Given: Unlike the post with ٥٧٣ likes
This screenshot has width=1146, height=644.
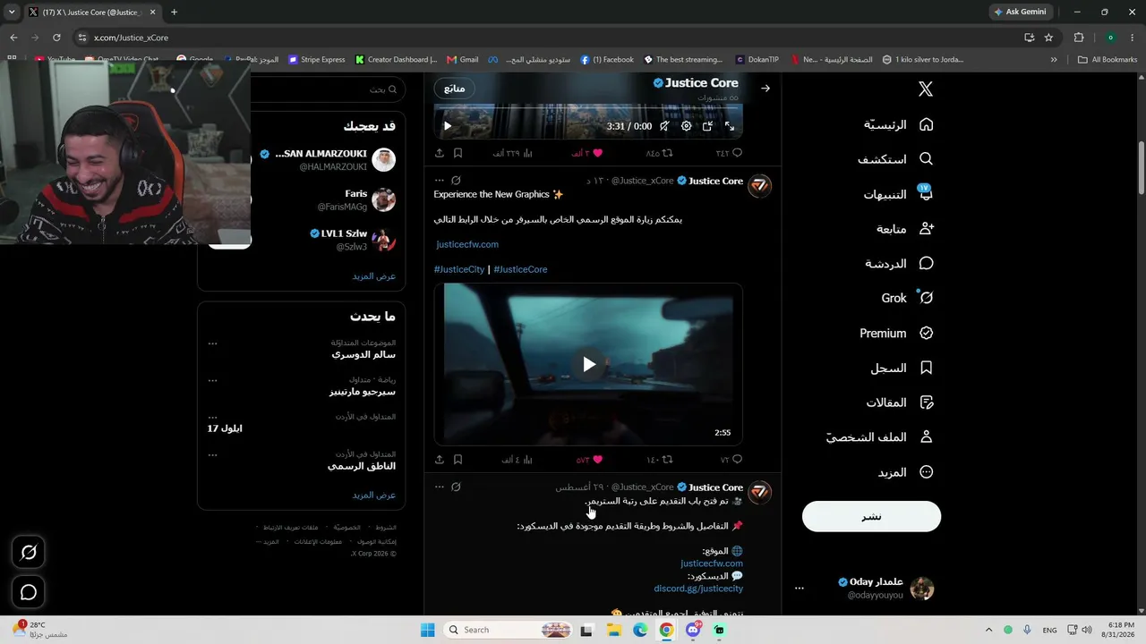Looking at the screenshot, I should pyautogui.click(x=589, y=460).
